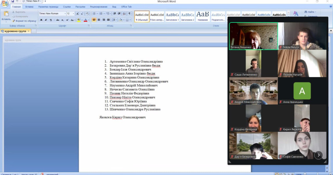The height and width of the screenshot is (175, 333).
Task: Click the Paste (Вставить) clipboard icon
Action: pos(6,14)
